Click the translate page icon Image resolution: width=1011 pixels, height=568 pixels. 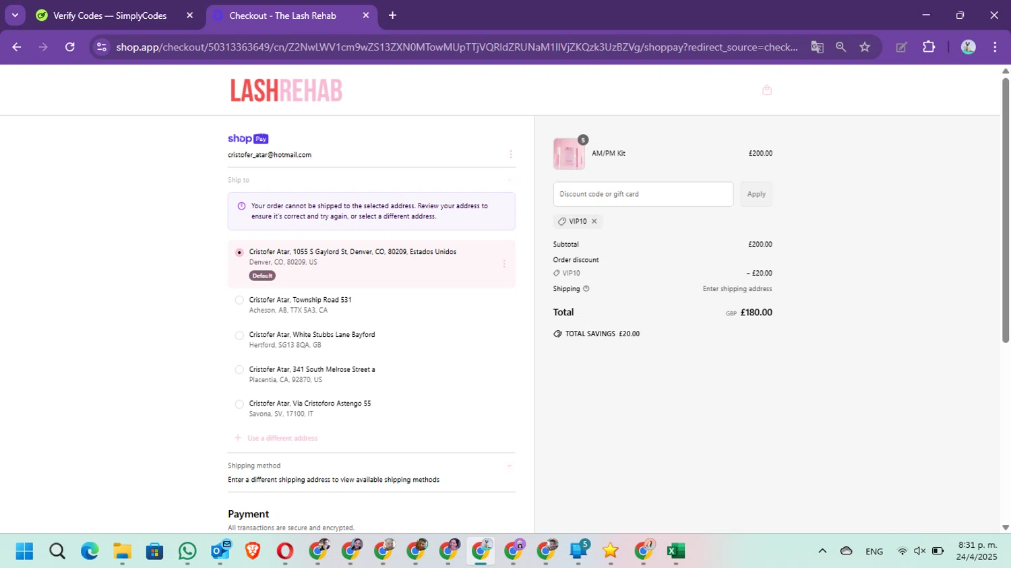pyautogui.click(x=817, y=47)
